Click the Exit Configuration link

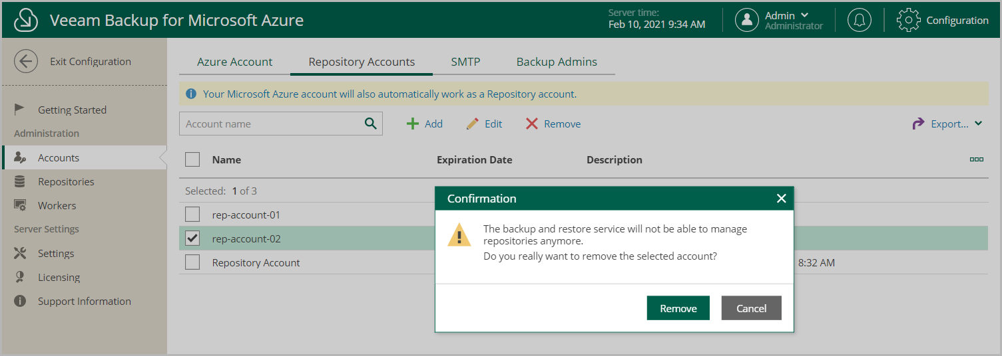pos(91,62)
